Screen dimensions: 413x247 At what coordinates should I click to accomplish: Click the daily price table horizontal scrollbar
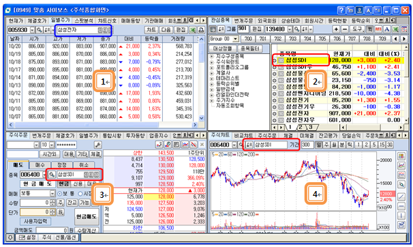(x=102, y=125)
